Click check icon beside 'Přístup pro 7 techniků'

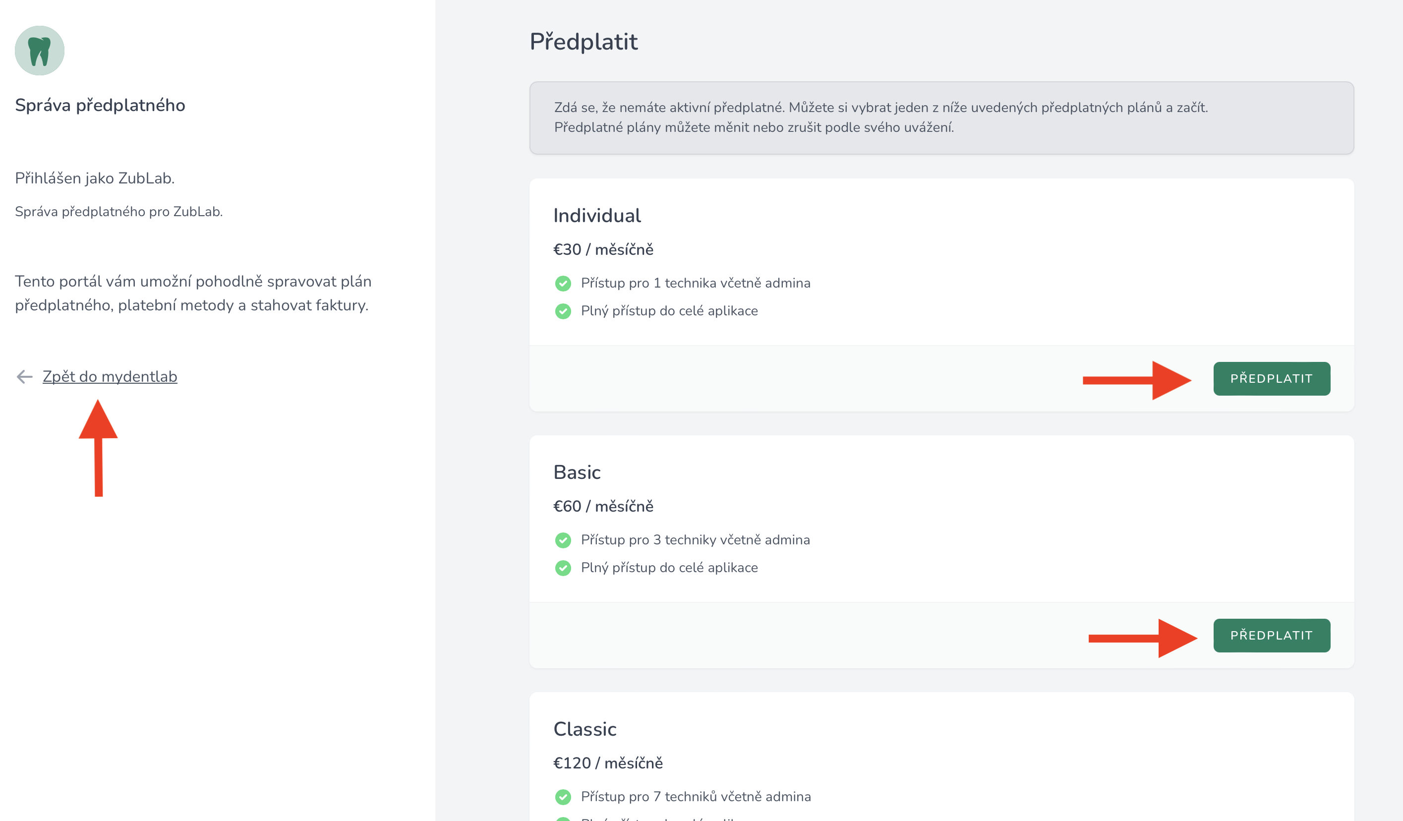coord(563,797)
